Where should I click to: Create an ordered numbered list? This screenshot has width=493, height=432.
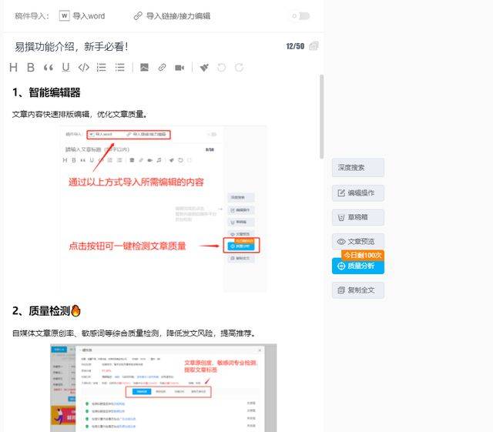tap(102, 68)
